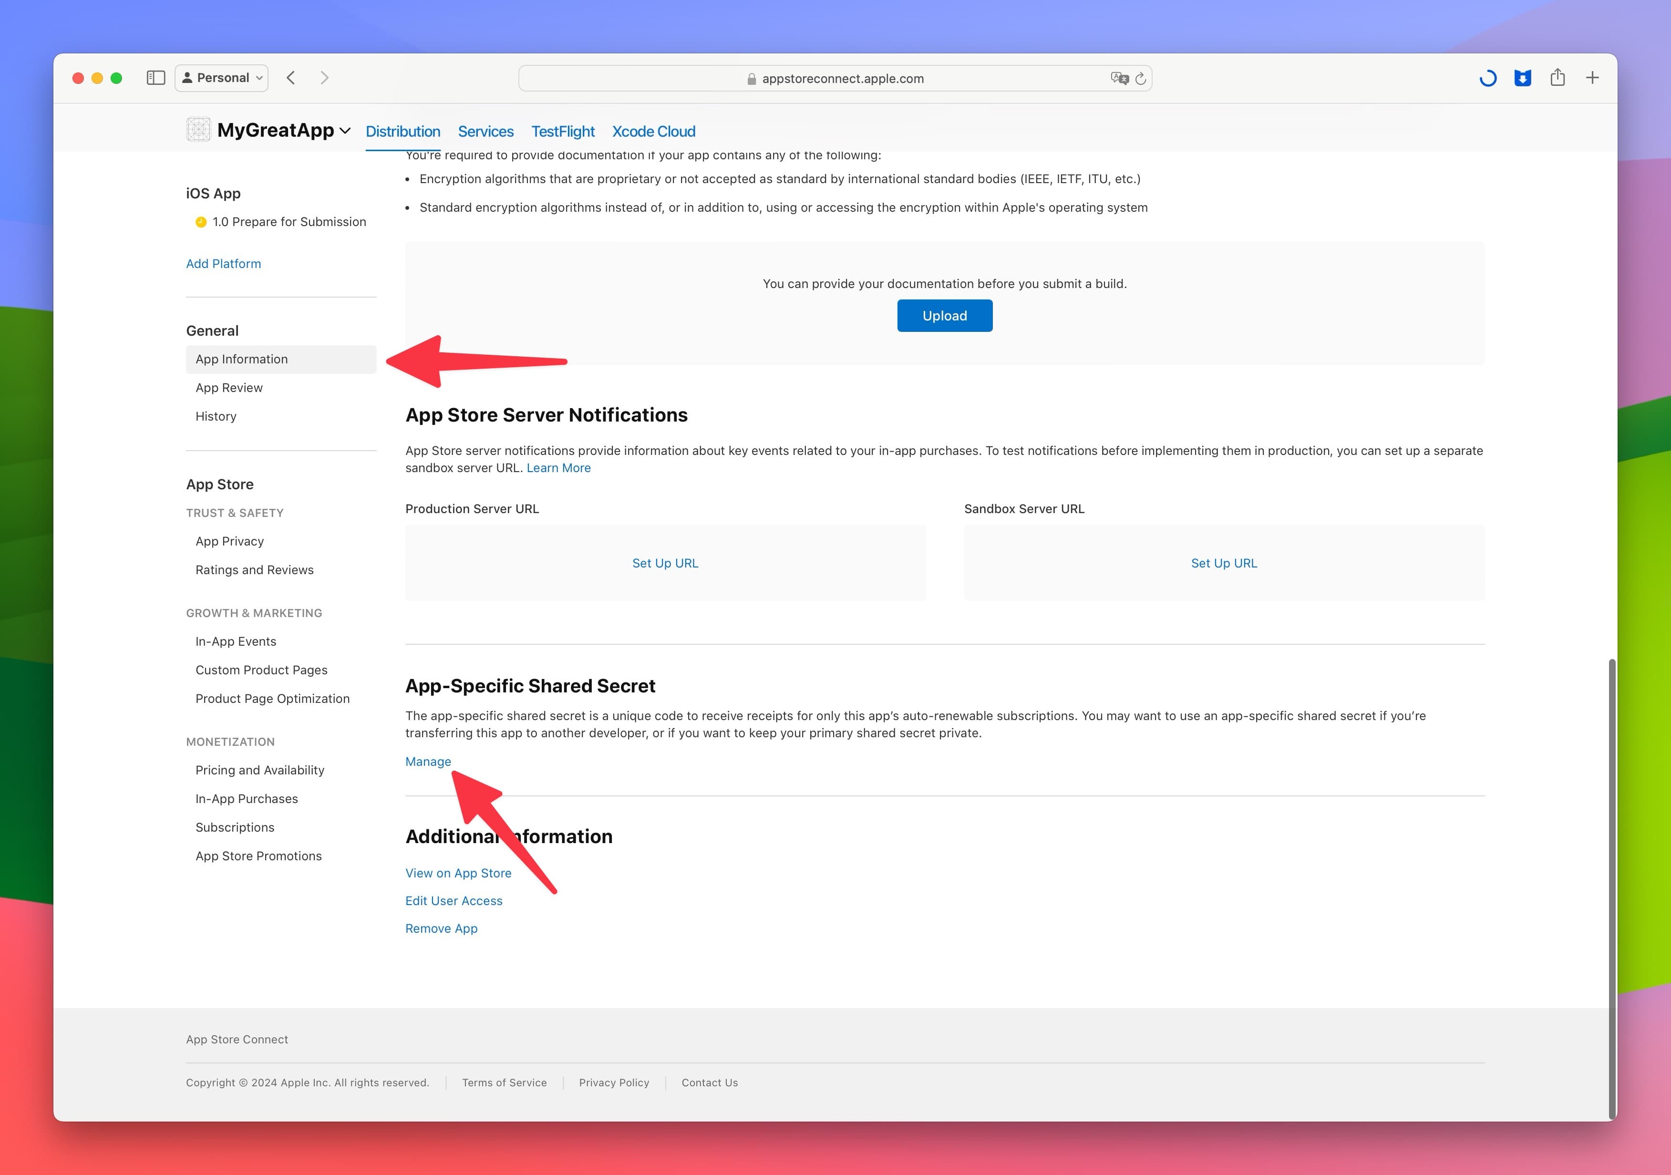Image resolution: width=1671 pixels, height=1175 pixels.
Task: Set Up URL for Production Server
Action: [x=665, y=563]
